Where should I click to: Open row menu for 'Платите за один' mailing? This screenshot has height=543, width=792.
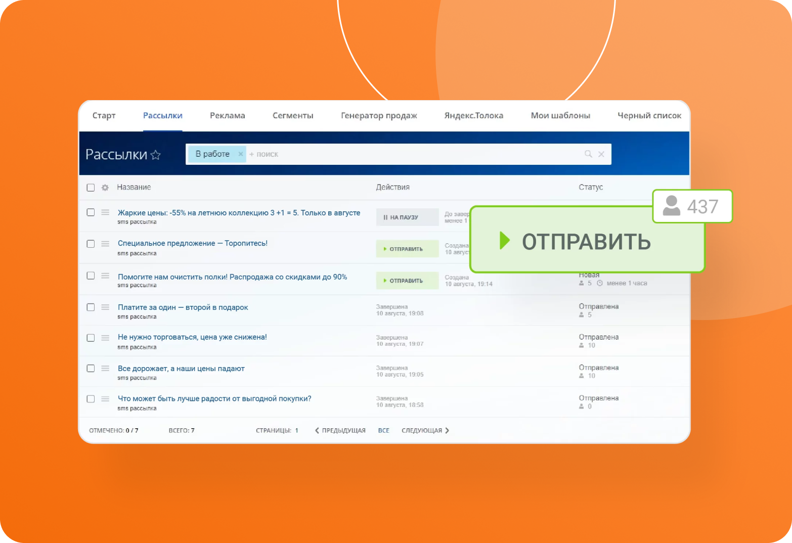pos(105,307)
